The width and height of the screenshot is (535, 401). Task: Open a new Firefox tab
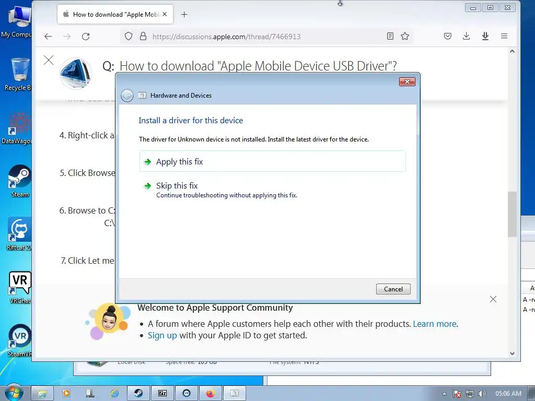click(x=184, y=14)
